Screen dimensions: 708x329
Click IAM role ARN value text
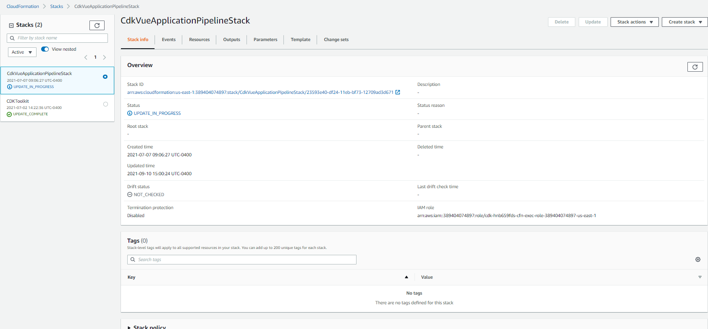pyautogui.click(x=506, y=216)
